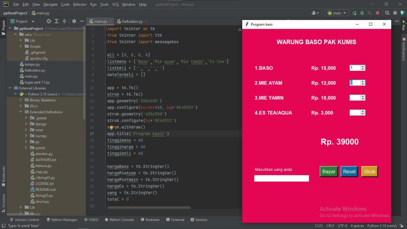Open the Bookmarks side tool tab
Screen dimensions: 407x229
click(3, 176)
